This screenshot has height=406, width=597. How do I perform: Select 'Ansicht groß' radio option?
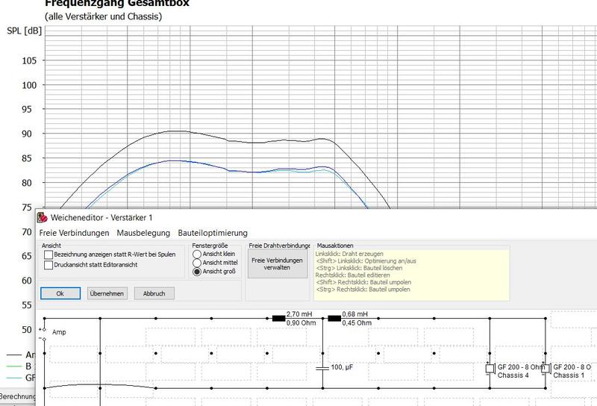(x=197, y=272)
